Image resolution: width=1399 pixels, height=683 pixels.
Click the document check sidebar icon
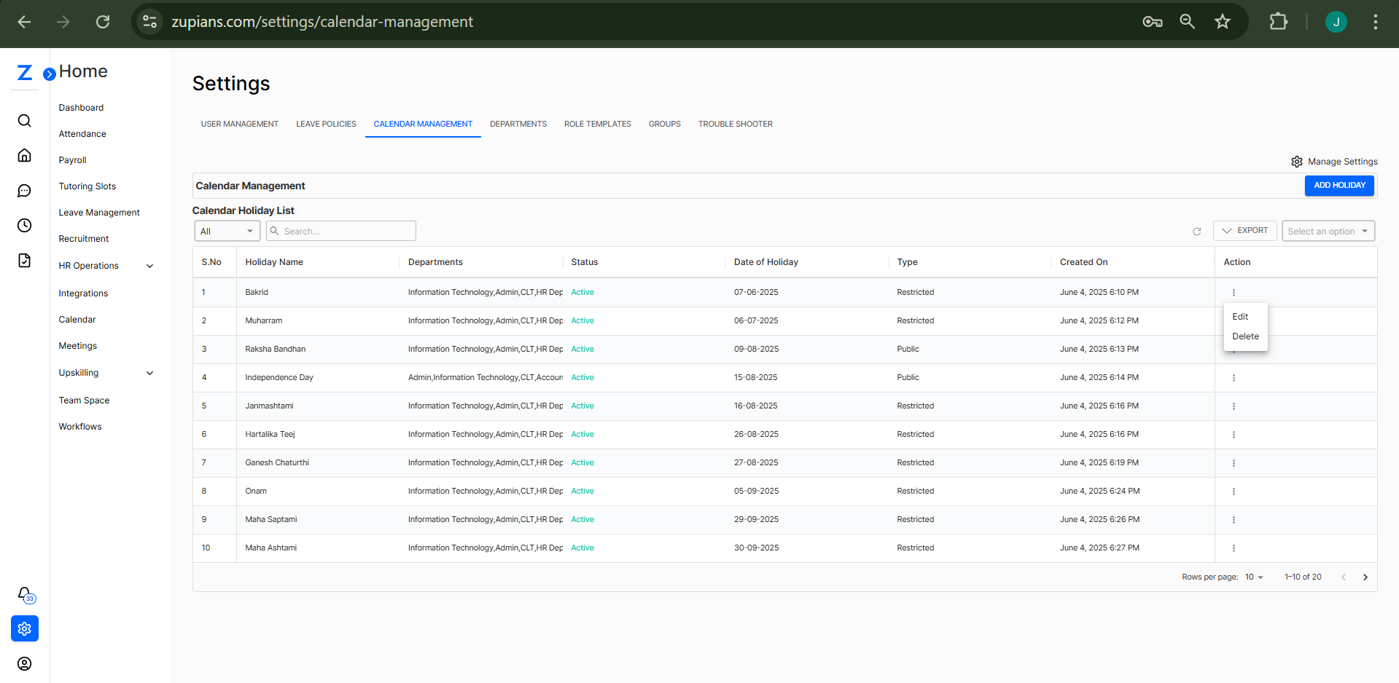coord(24,261)
